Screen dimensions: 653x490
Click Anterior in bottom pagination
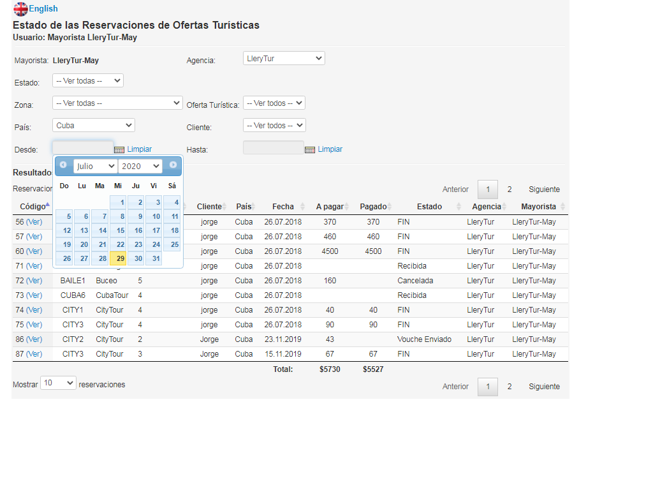[x=455, y=387]
